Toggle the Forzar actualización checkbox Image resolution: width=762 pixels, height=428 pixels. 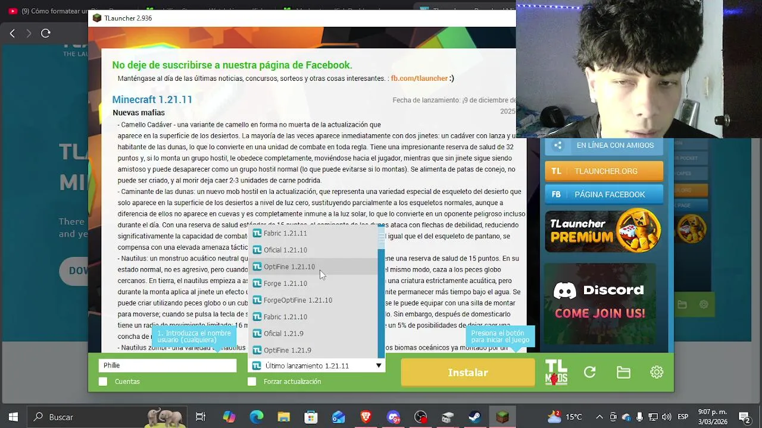click(x=252, y=382)
